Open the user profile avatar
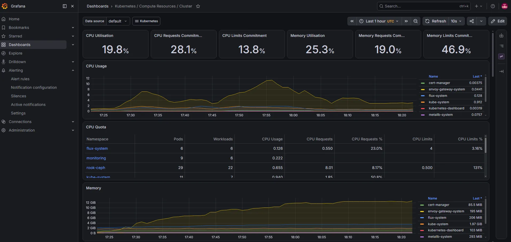Image resolution: width=511 pixels, height=242 pixels. (x=505, y=6)
